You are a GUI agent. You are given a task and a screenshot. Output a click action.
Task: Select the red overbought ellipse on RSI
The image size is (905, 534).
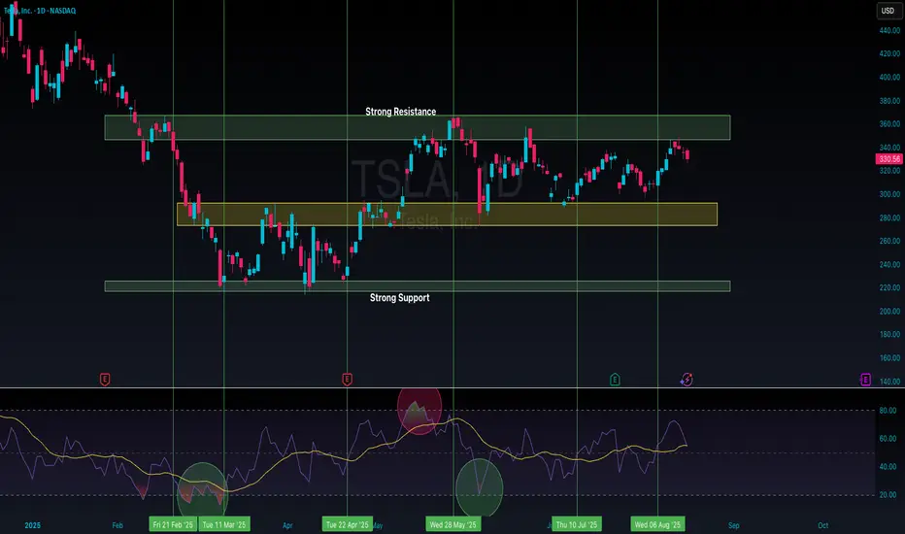pyautogui.click(x=419, y=411)
